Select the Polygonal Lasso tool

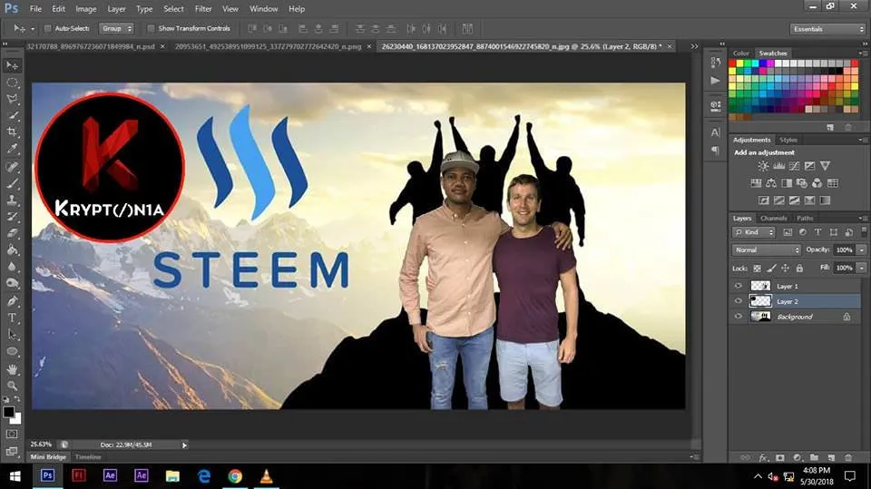click(x=12, y=100)
